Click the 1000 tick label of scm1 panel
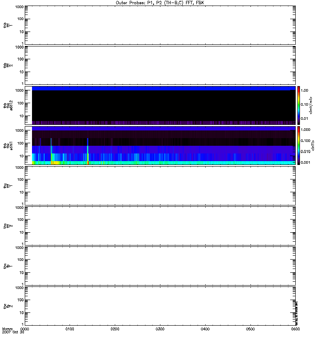 tap(19, 130)
